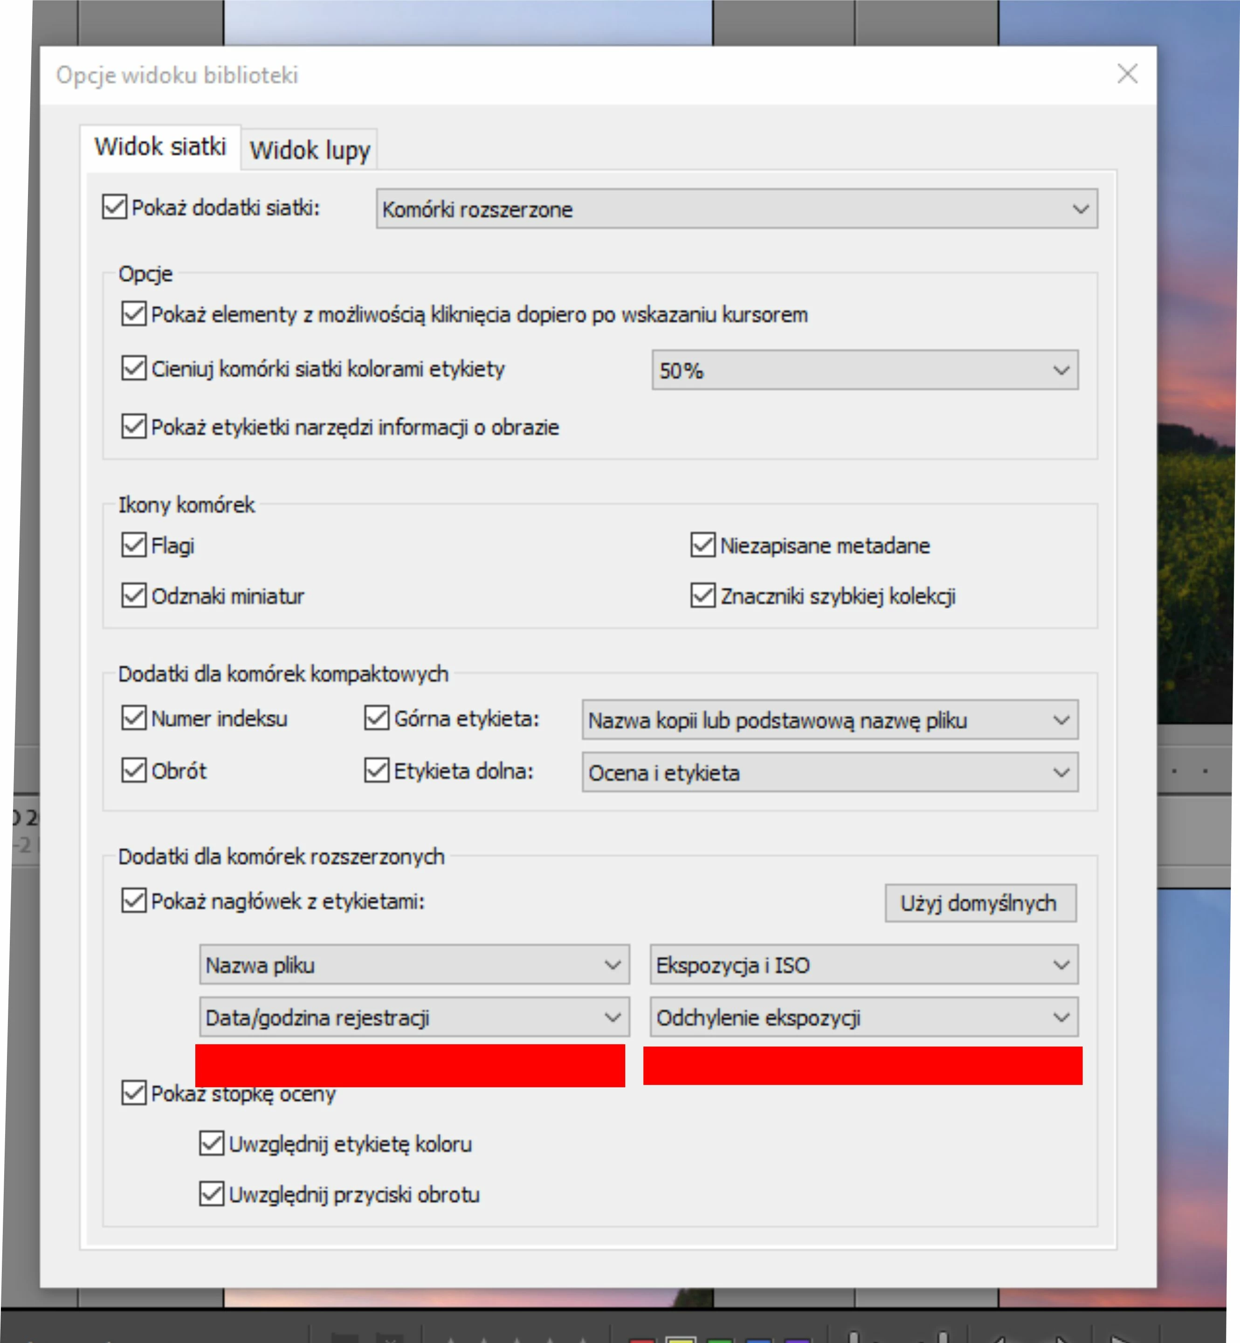Toggle Znaczniki szybkiej kolekcji checkbox
This screenshot has height=1343, width=1240.
point(703,595)
